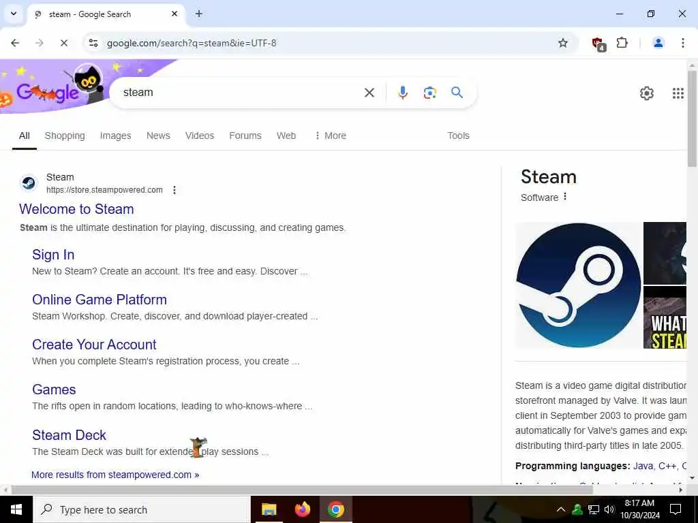Stop page loading with the X button
This screenshot has height=523, width=698.
pyautogui.click(x=63, y=43)
